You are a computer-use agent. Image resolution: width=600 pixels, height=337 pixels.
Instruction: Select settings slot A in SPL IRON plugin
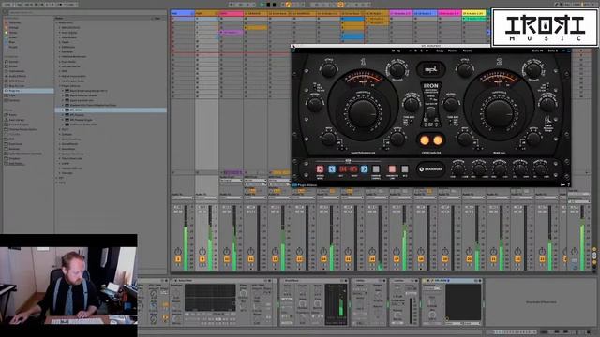pyautogui.click(x=320, y=169)
